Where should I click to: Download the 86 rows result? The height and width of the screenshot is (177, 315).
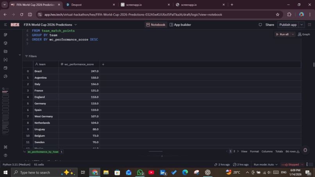coord(298,152)
